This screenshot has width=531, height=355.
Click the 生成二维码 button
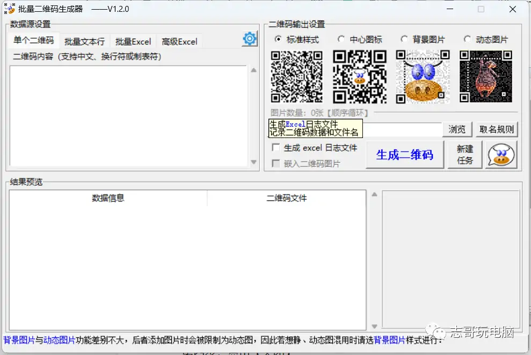tap(404, 155)
